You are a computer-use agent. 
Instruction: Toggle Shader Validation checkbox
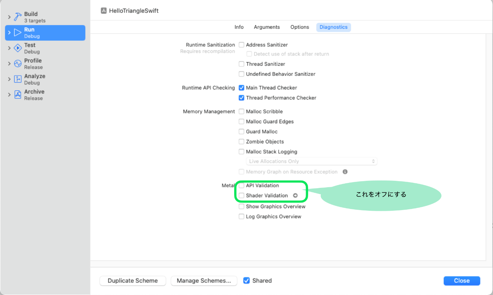(242, 195)
